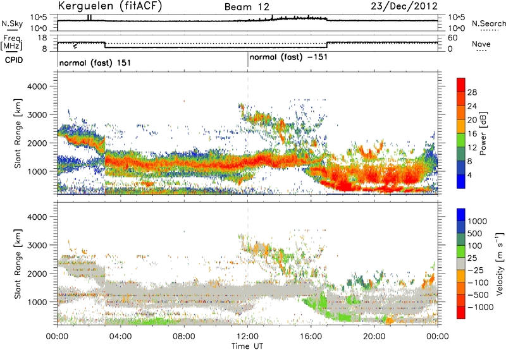Click the green velocity patch near 16:30 UT
506x350 pixels.
[318, 304]
